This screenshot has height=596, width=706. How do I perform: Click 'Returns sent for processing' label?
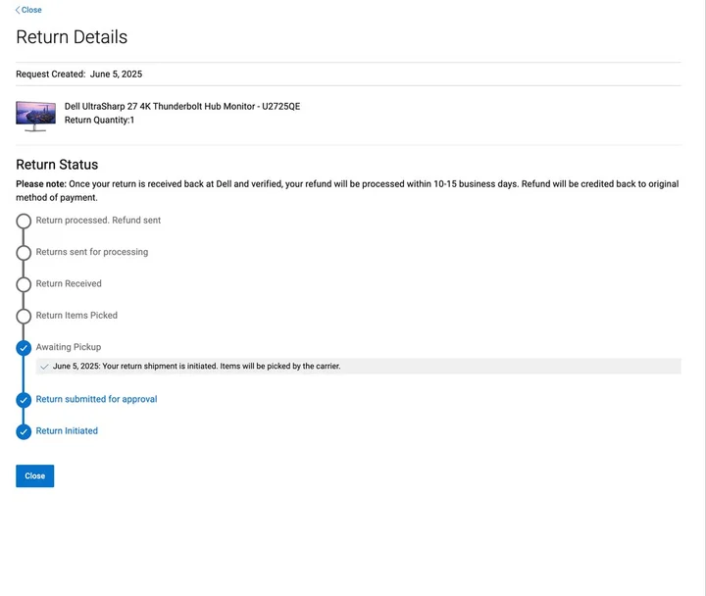click(x=92, y=252)
